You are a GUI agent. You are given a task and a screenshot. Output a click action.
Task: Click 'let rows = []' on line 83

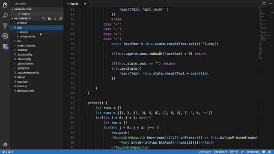(x=108, y=108)
